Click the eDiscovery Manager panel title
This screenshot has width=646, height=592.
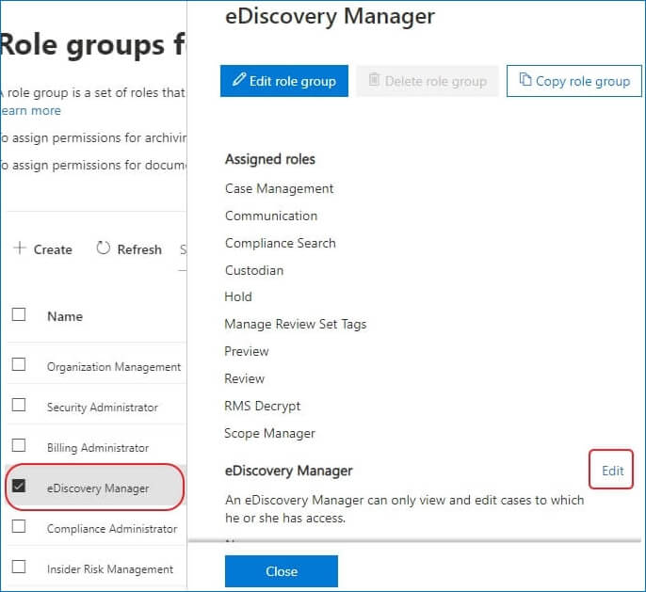click(x=330, y=17)
